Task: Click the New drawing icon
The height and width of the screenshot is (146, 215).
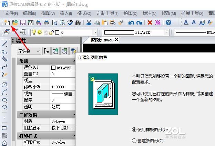Action: point(7,22)
